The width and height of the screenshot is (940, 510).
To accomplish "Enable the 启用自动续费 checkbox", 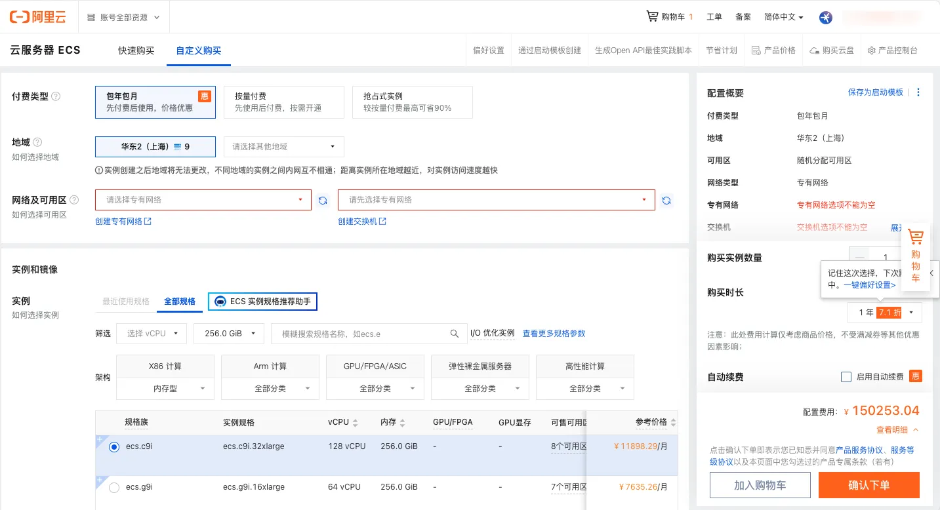I will pyautogui.click(x=846, y=377).
